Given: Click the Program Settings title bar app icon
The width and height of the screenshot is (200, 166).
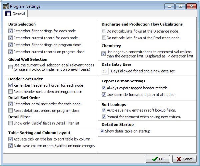Looking at the screenshot, I should 6,6.
